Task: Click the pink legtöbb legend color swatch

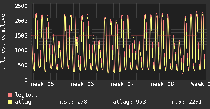Action: coord(10,95)
